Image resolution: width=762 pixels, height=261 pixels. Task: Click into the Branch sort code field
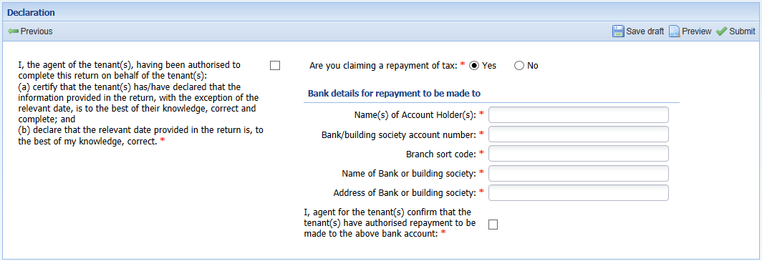point(579,154)
